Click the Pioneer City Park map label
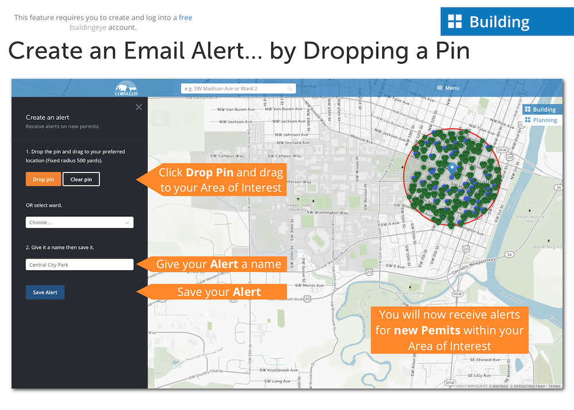This screenshot has height=410, width=574. click(410, 294)
